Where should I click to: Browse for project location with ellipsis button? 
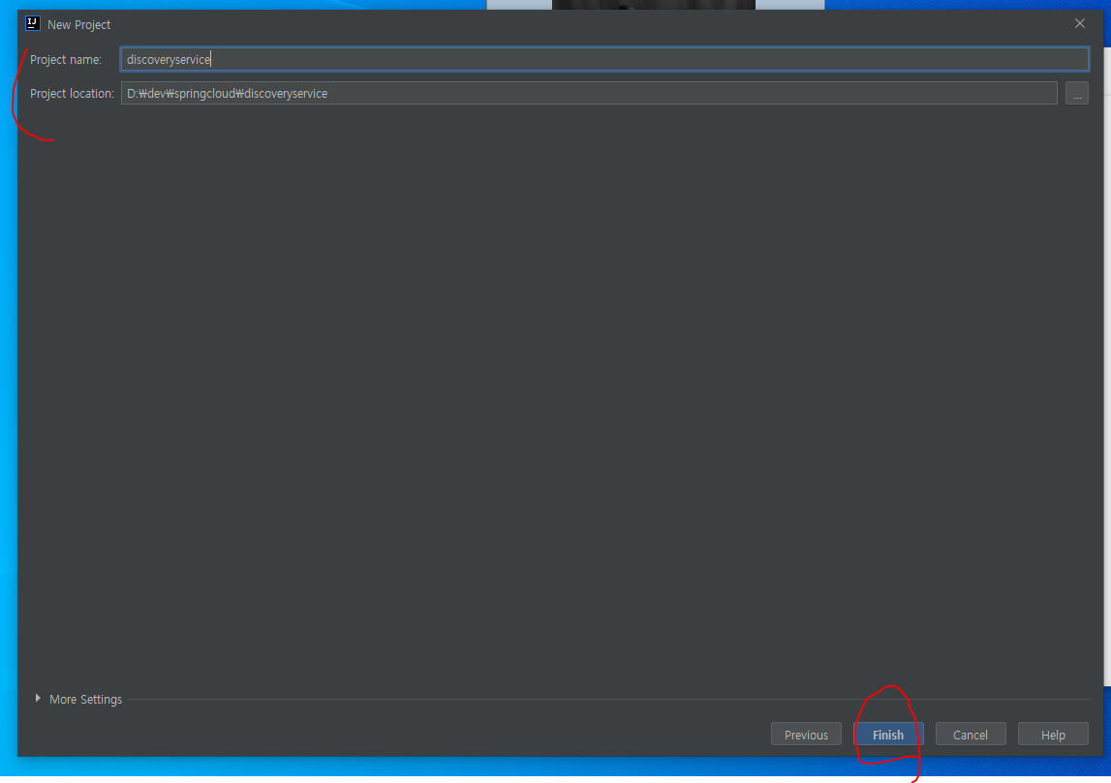1076,94
